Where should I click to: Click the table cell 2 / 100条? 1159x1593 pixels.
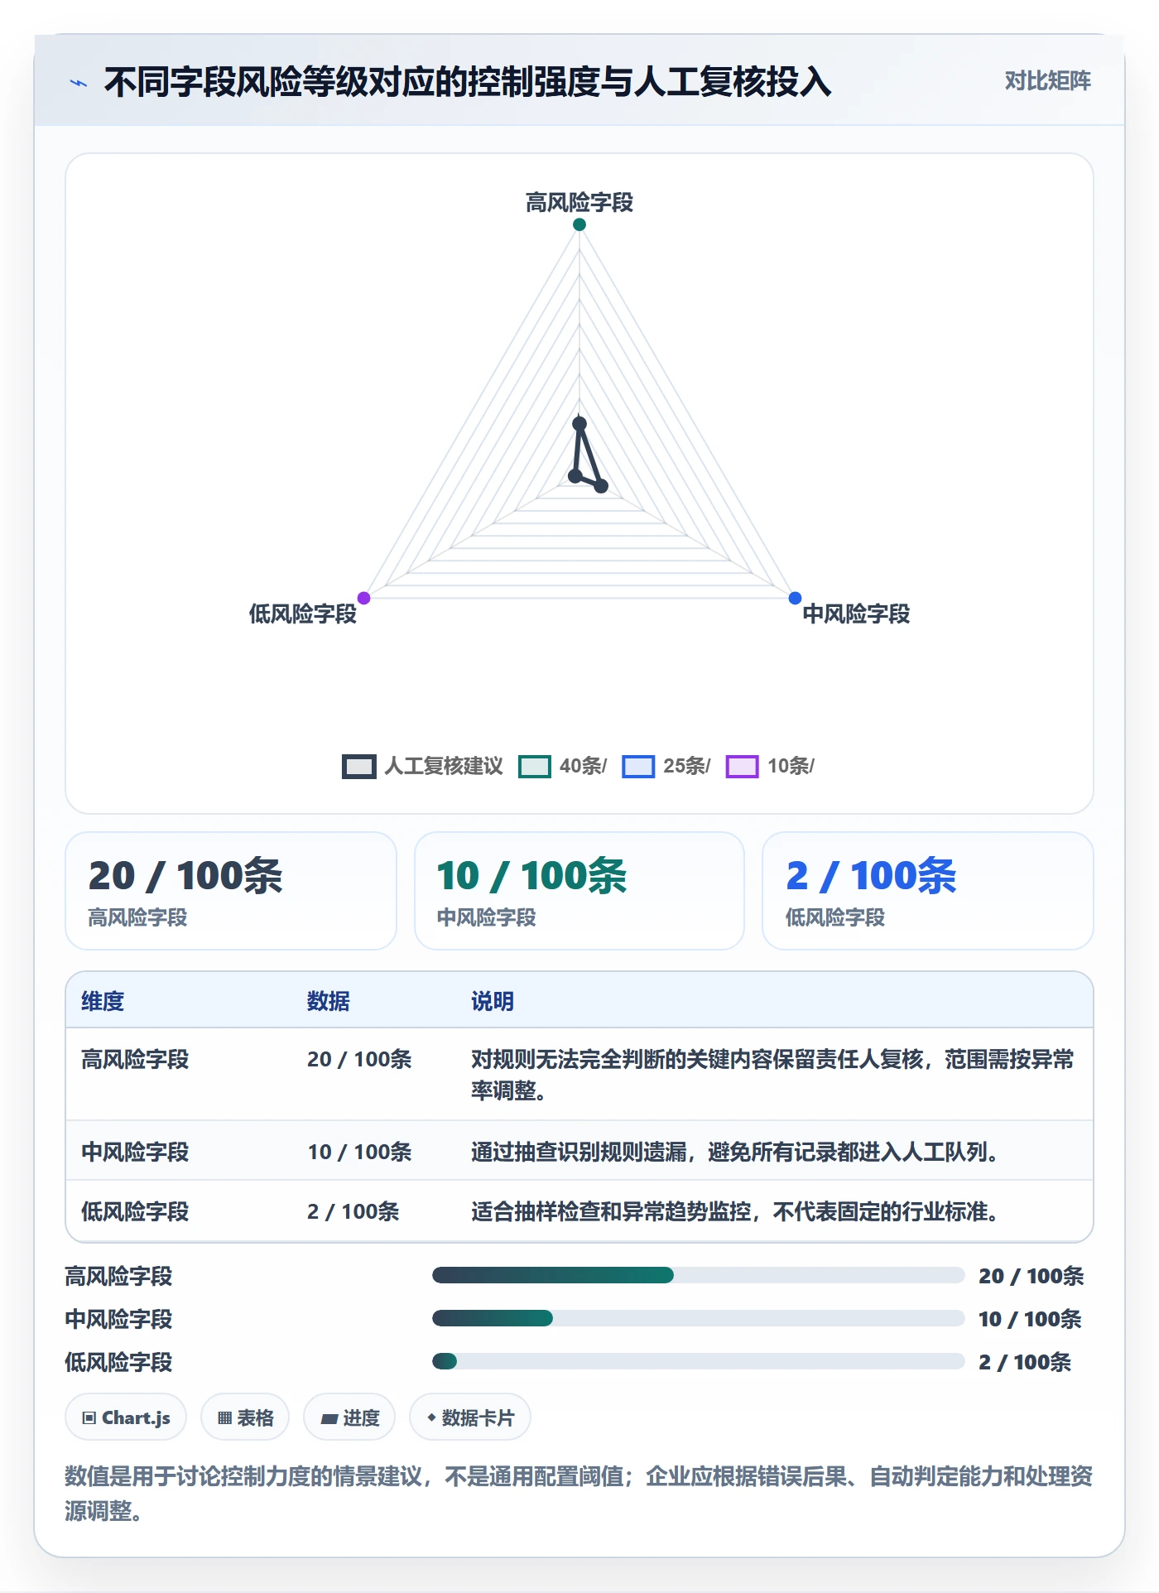tap(353, 1211)
